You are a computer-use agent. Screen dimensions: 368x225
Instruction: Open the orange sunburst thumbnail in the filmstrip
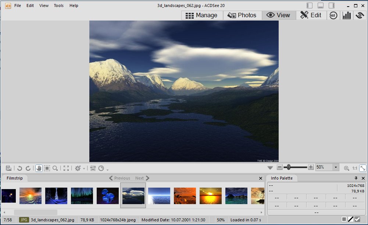(31, 196)
